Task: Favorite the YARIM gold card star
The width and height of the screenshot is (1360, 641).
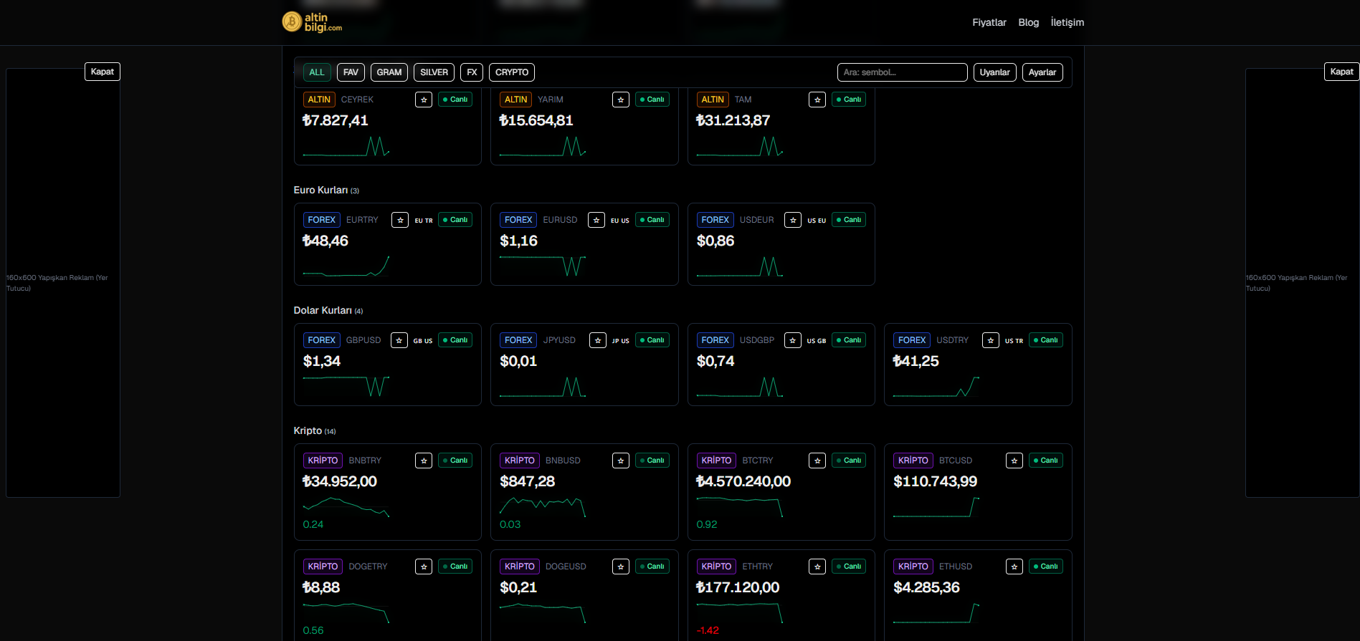Action: [621, 100]
